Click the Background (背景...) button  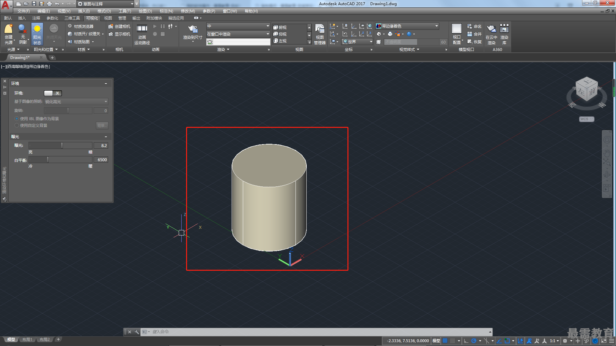102,125
